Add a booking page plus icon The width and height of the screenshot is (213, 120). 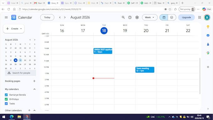34,81
